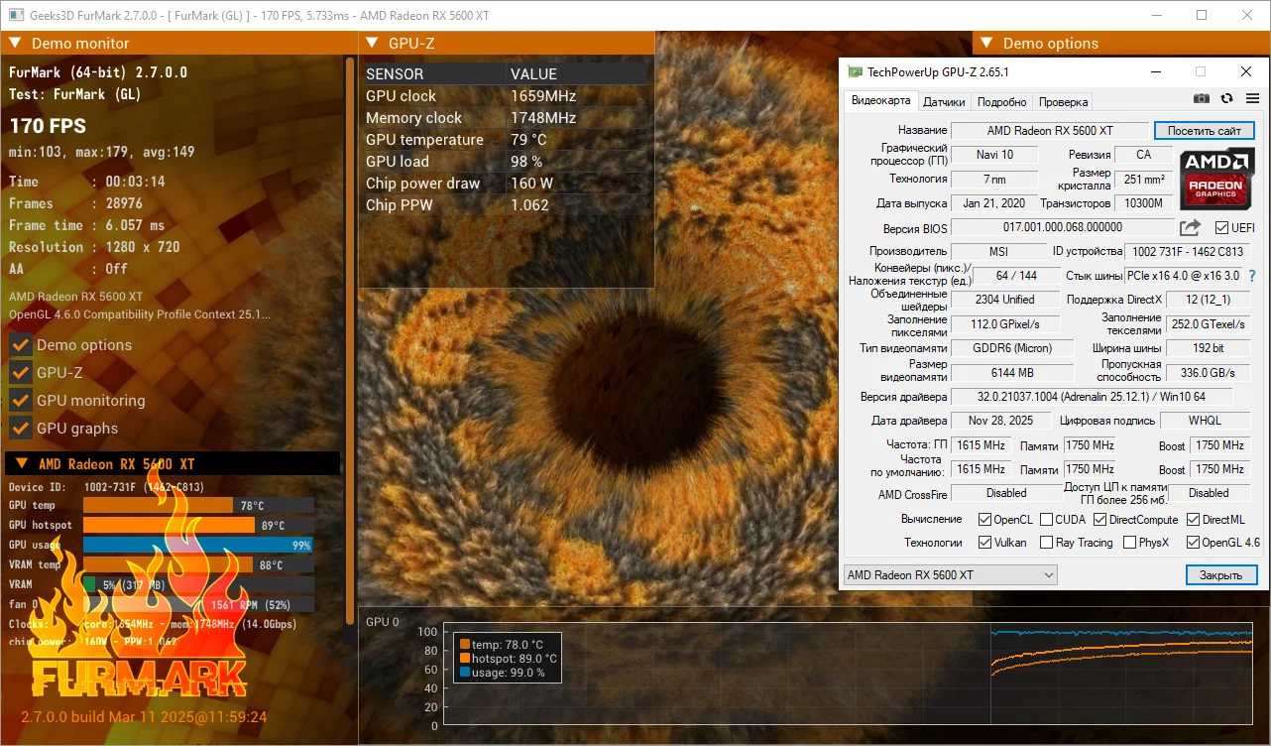Toggle the CUDA checkbox
Image resolution: width=1271 pixels, height=746 pixels.
click(1046, 520)
